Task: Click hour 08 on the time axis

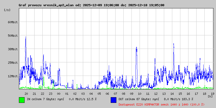Action: coord(124,94)
